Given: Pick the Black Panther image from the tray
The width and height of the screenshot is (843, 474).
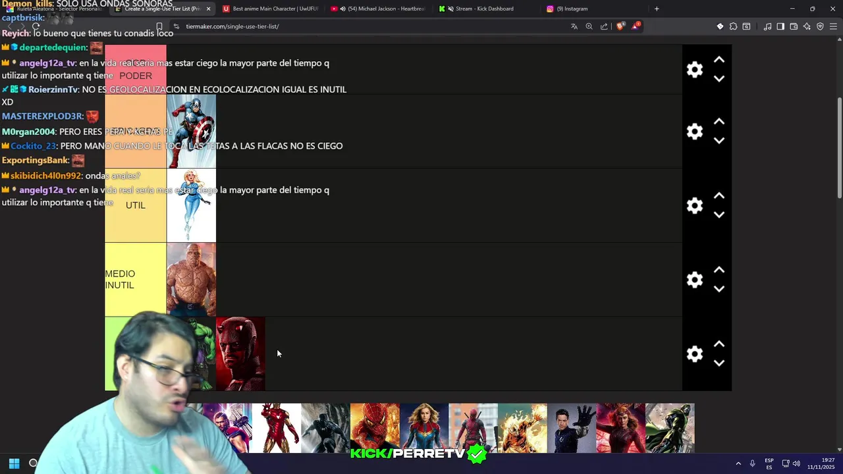Looking at the screenshot, I should coord(325,428).
